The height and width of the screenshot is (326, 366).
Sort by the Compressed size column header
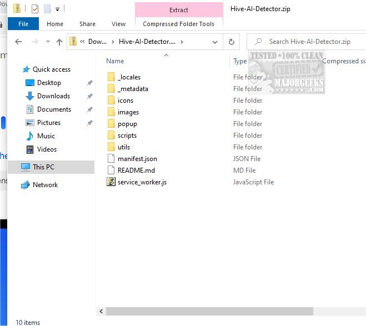[344, 61]
